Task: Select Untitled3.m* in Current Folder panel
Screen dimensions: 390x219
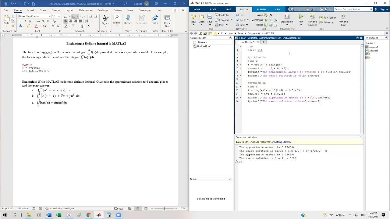Action: coord(204,47)
